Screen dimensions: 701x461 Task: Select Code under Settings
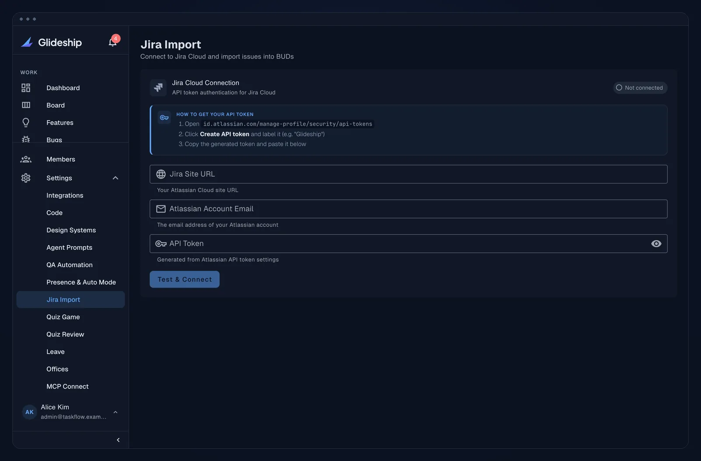(71, 213)
